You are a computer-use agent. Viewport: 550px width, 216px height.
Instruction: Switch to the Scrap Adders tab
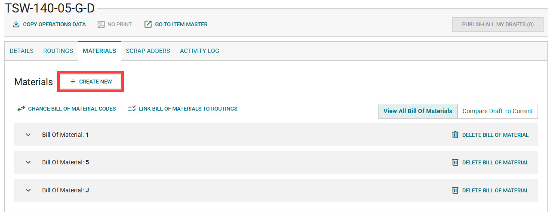point(148,51)
